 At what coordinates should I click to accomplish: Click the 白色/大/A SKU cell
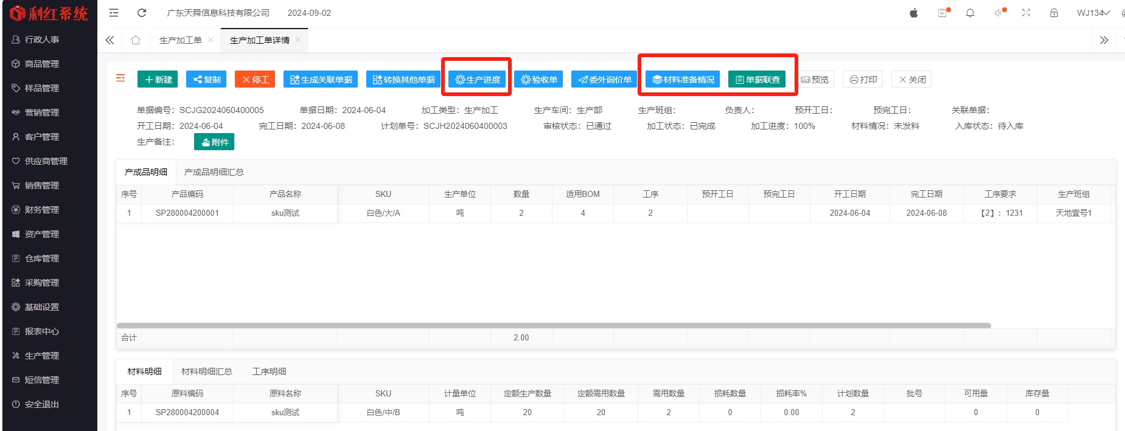click(383, 213)
